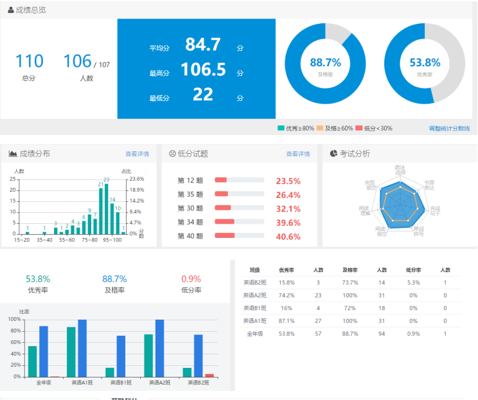Image resolution: width=478 pixels, height=400 pixels.
Task: Click 第 34 题 label
Action: click(190, 222)
